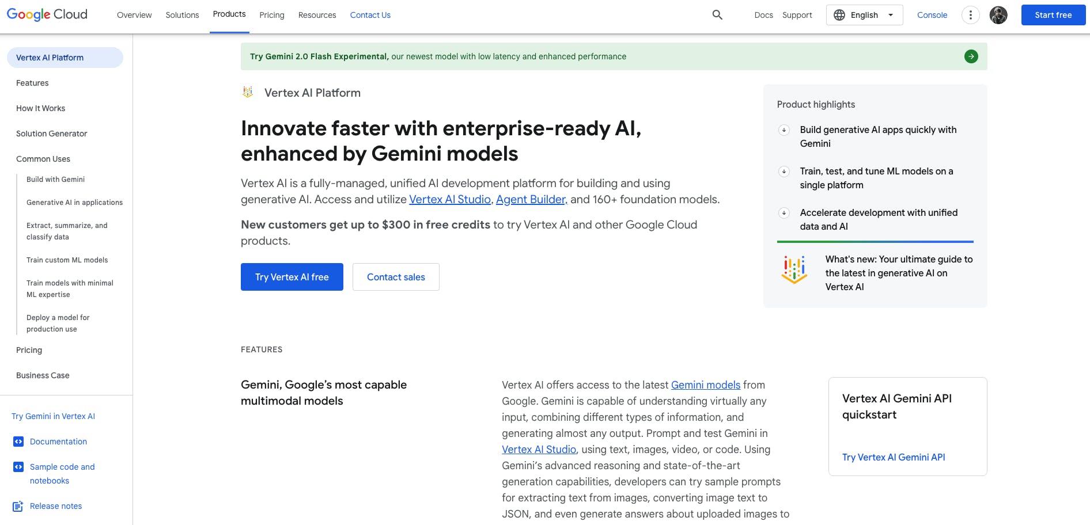Viewport: 1090px width, 525px height.
Task: Open Sample code and notebooks link
Action: tap(62, 474)
